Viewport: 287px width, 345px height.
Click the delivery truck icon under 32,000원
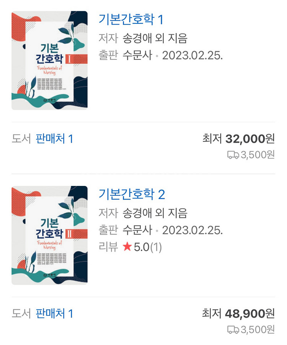(233, 155)
